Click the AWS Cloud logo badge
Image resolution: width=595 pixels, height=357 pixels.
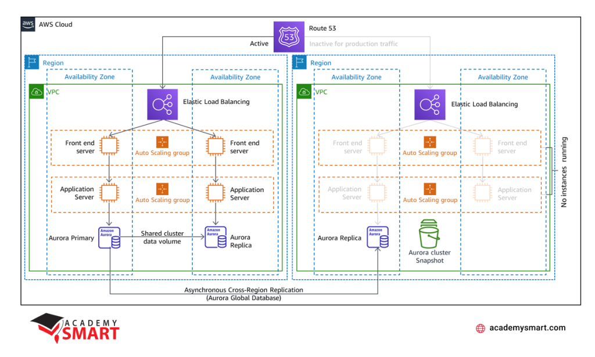point(27,24)
